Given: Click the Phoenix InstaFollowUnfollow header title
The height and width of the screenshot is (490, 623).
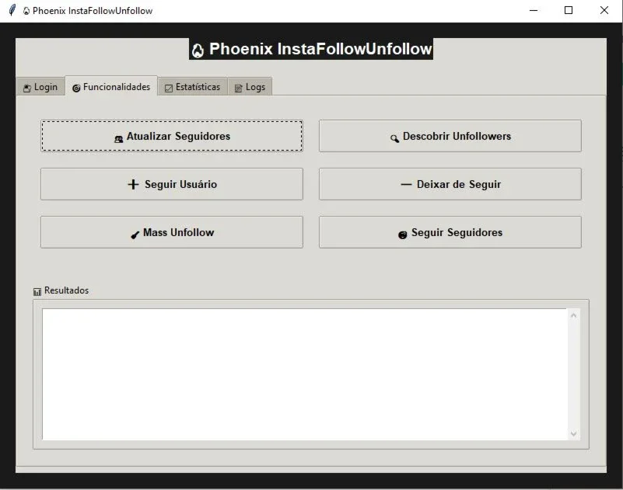Looking at the screenshot, I should [311, 49].
